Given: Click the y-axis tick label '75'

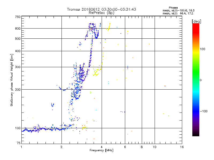Looking at the screenshot, I should pos(19,143).
